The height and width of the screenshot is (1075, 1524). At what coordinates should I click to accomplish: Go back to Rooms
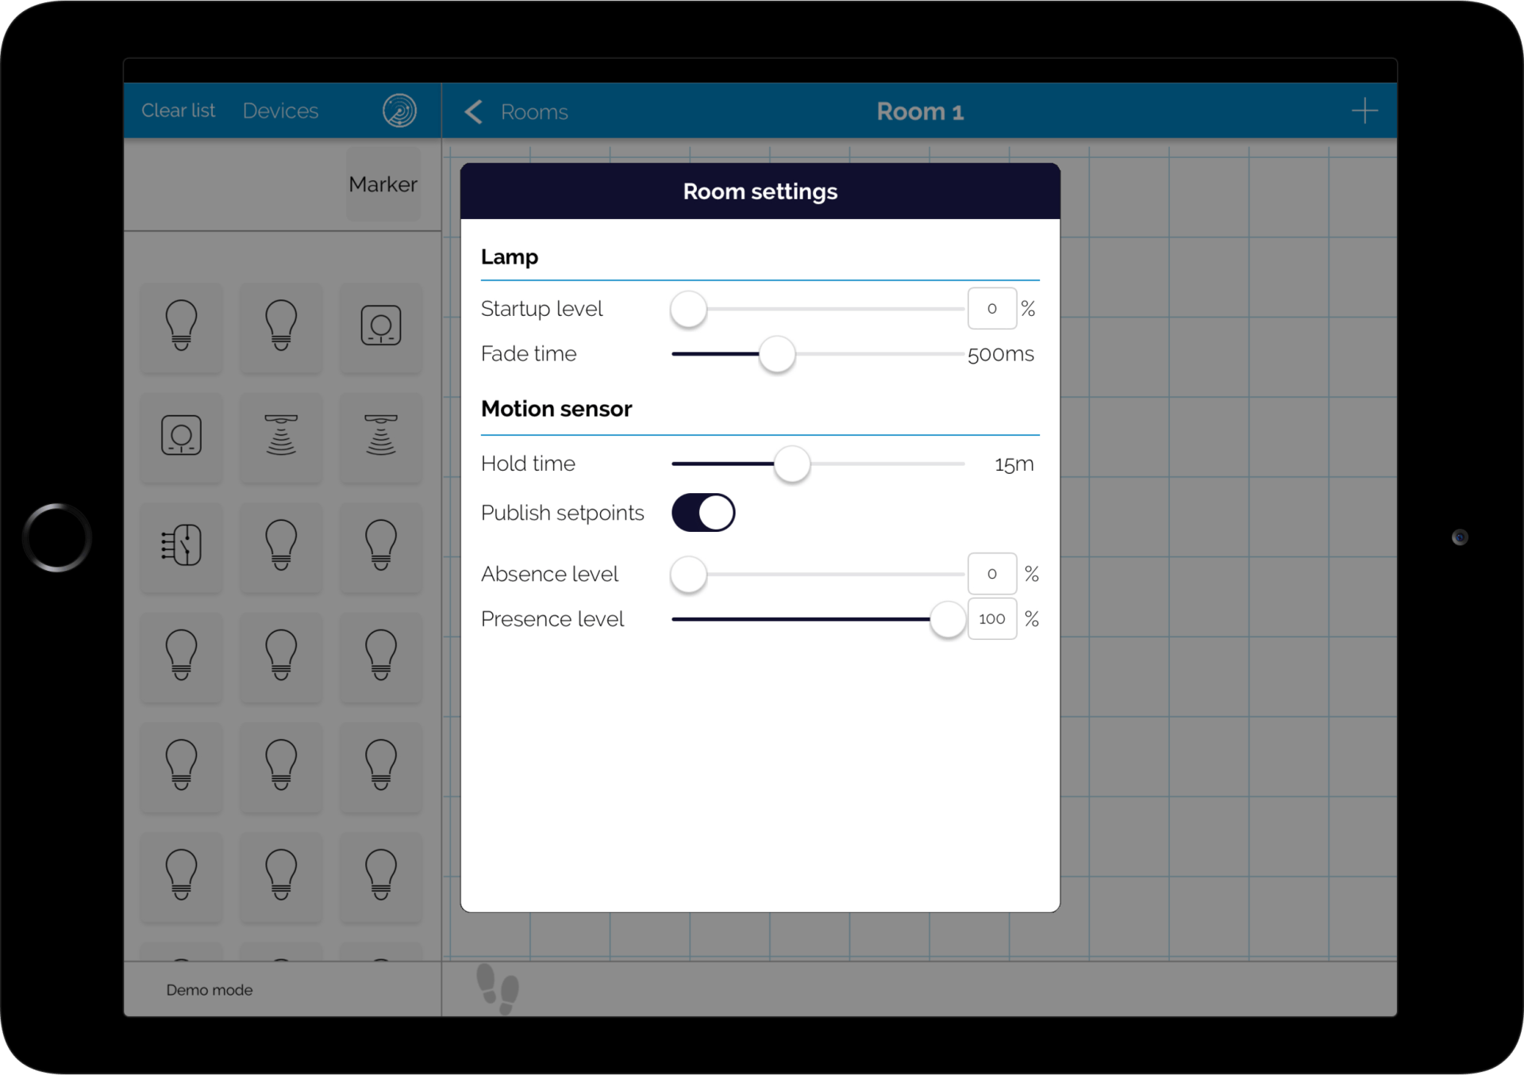533,112
